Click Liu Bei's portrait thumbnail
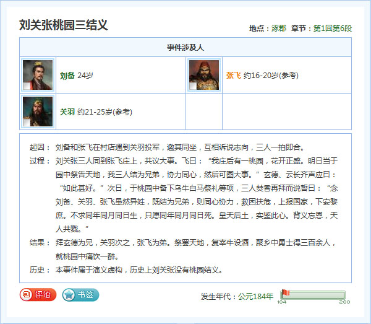The image size is (371, 324). (x=38, y=75)
